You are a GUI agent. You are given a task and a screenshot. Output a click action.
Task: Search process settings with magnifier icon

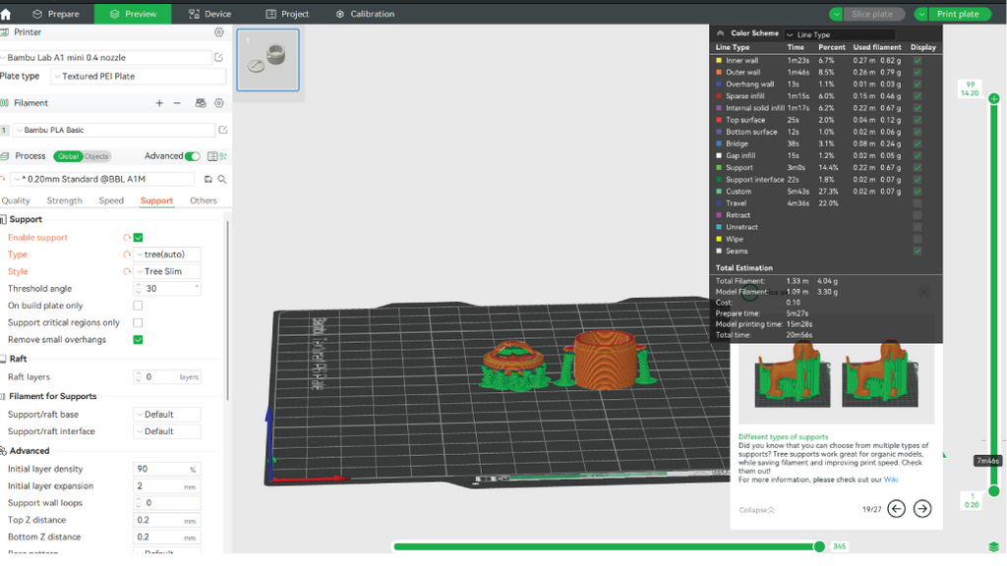(x=222, y=179)
